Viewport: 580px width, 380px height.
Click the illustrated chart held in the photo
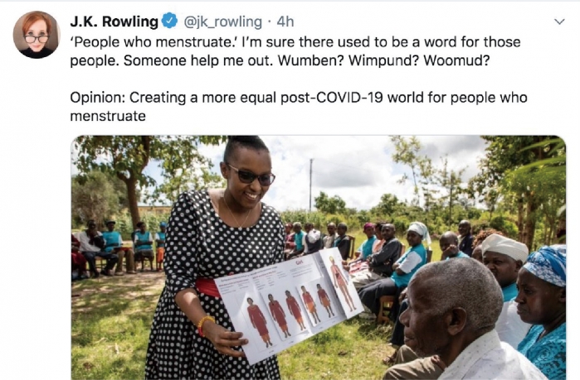click(290, 305)
